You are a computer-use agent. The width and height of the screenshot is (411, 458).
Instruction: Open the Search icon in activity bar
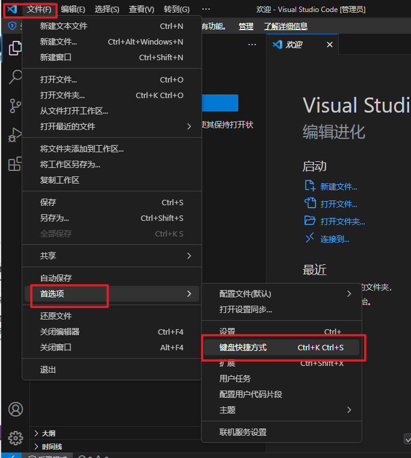coord(15,77)
